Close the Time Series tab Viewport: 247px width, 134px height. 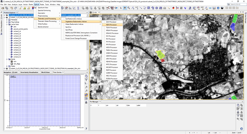click(x=63, y=72)
